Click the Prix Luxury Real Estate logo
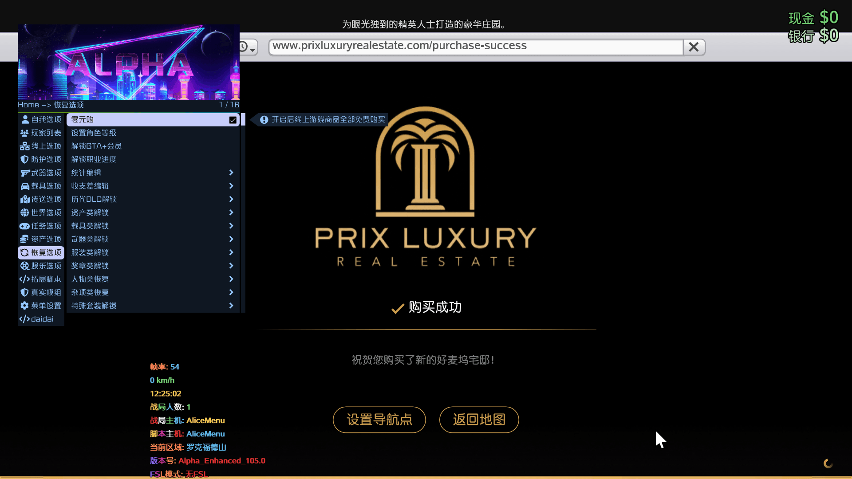852x479 pixels. (x=426, y=186)
